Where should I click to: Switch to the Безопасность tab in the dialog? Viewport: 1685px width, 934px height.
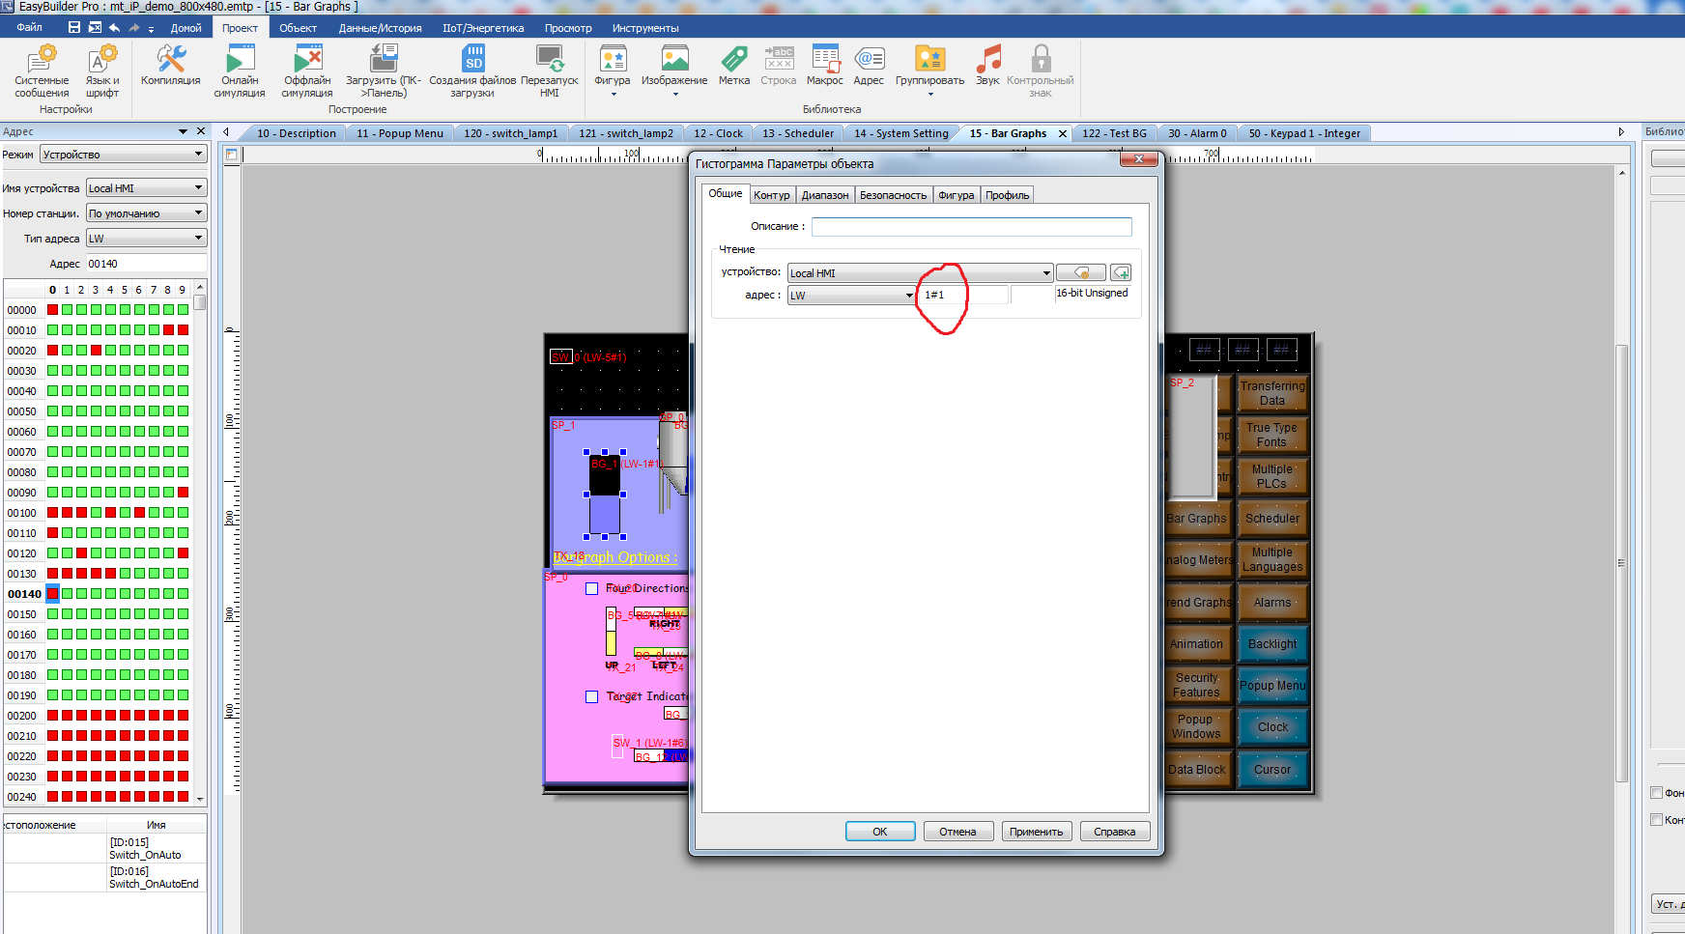click(894, 195)
